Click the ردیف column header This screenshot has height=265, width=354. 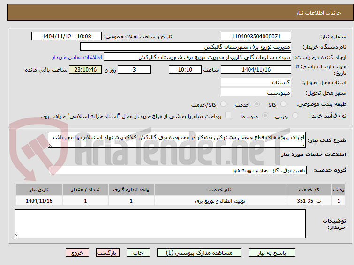339,190
